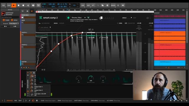Click the redo arrow in the toolbar
Viewport: 189px width, 106px height.
tap(98, 5)
